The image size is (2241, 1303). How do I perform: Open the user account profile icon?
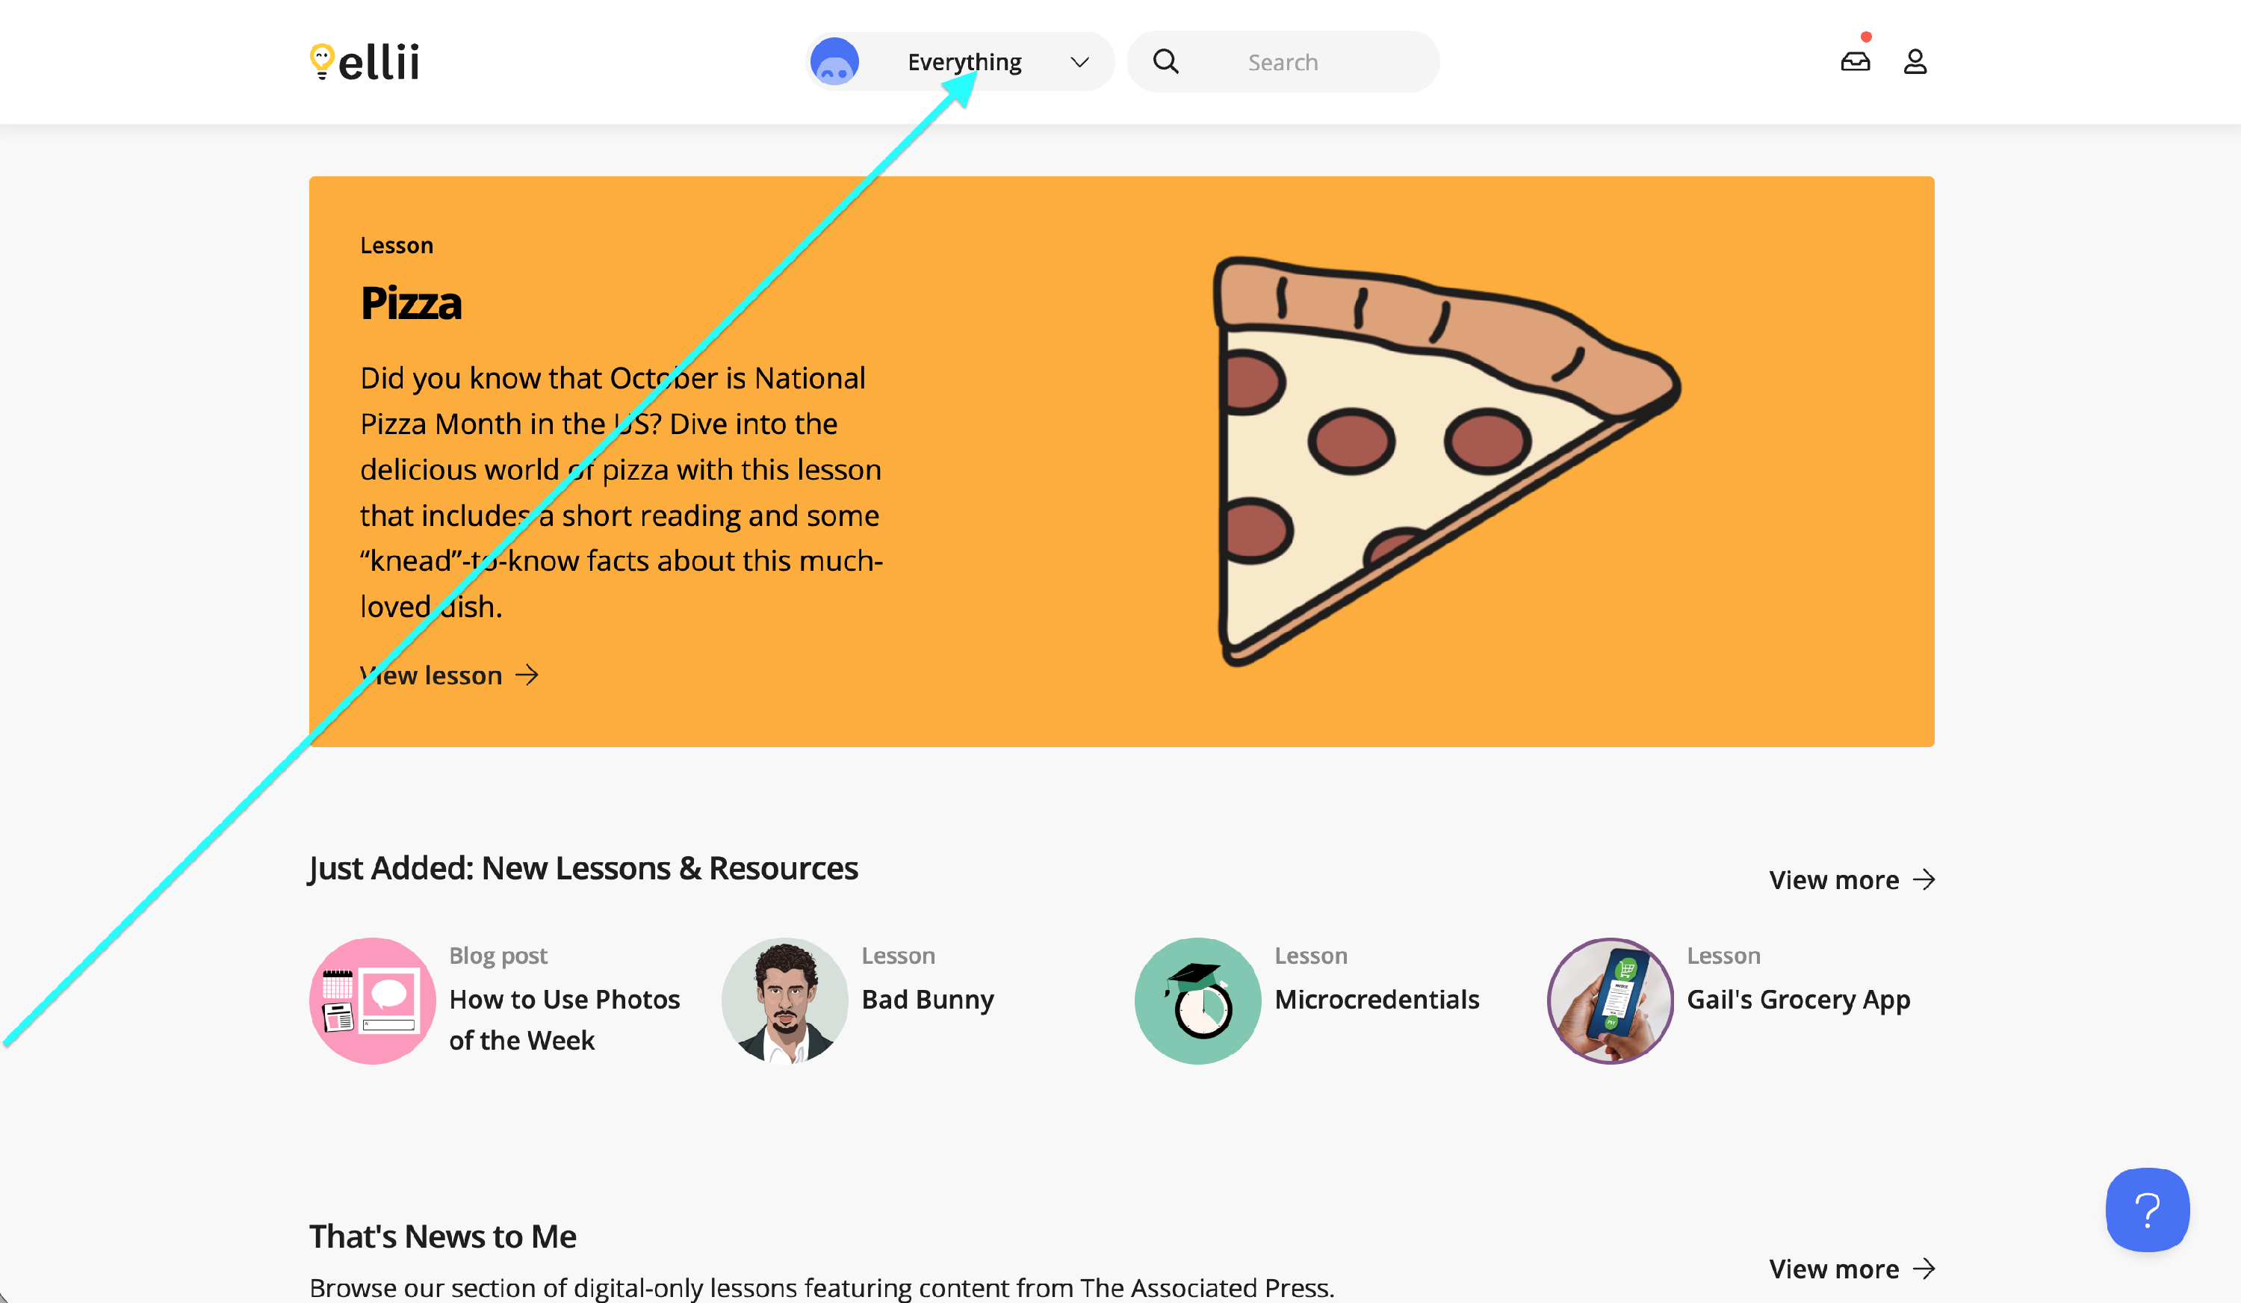point(1915,61)
